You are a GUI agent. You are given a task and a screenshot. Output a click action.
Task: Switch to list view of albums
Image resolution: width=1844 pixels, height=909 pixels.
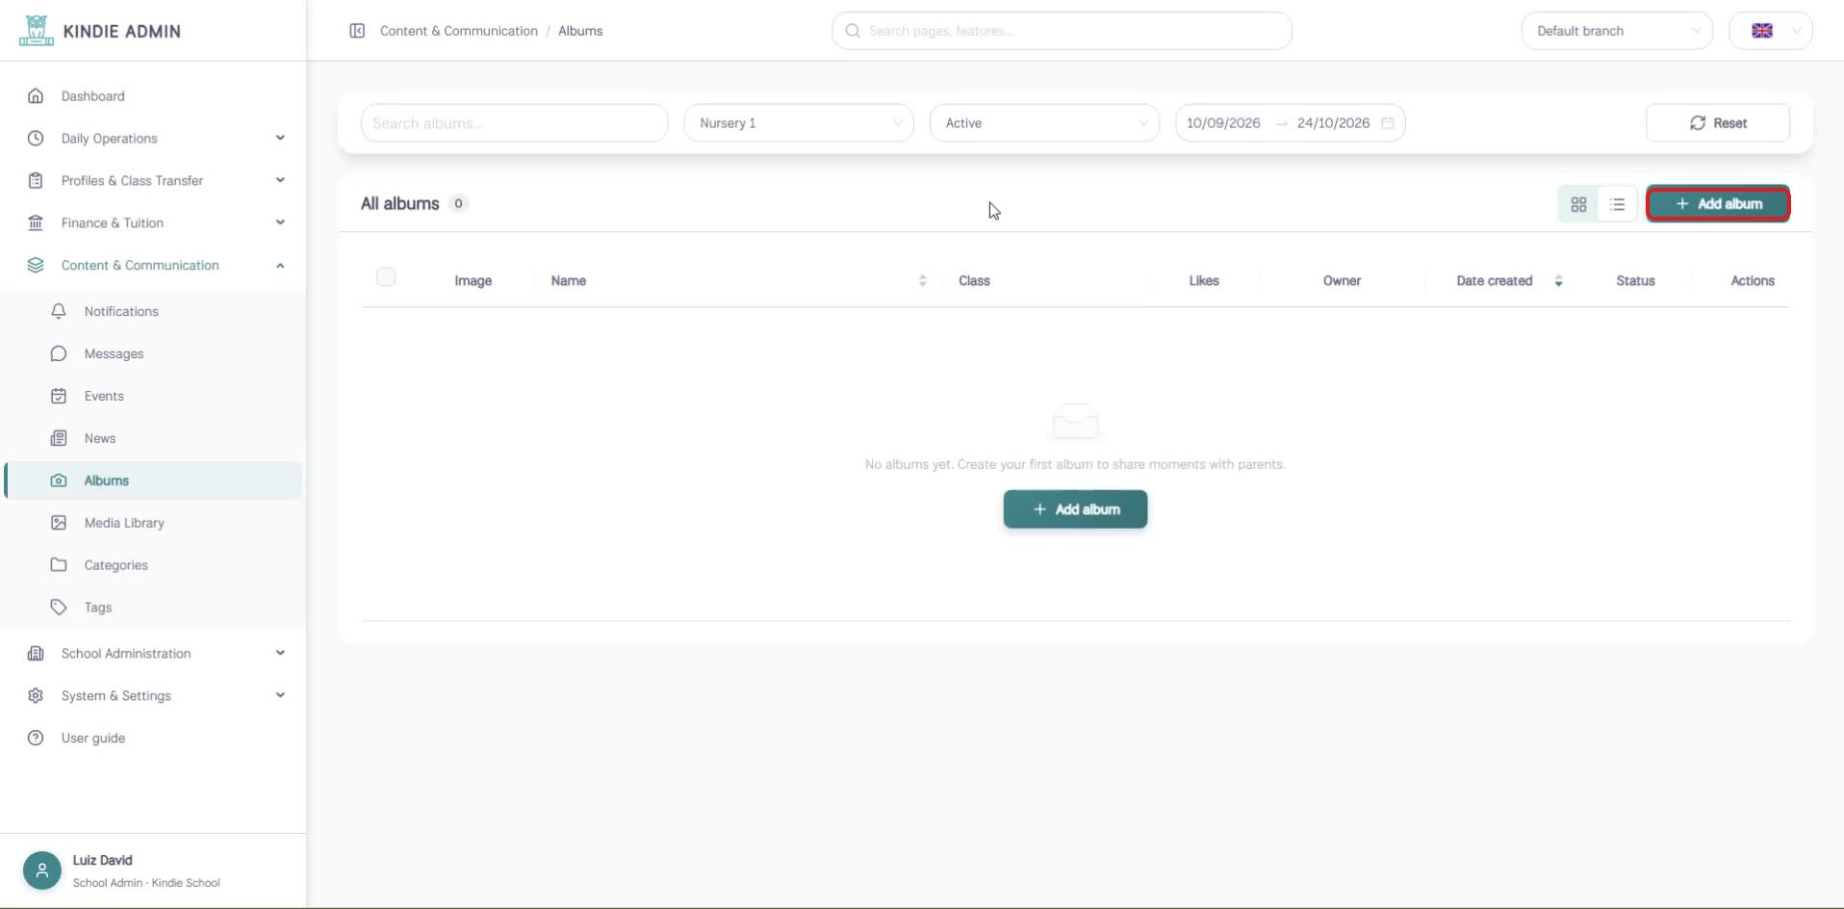pyautogui.click(x=1617, y=204)
